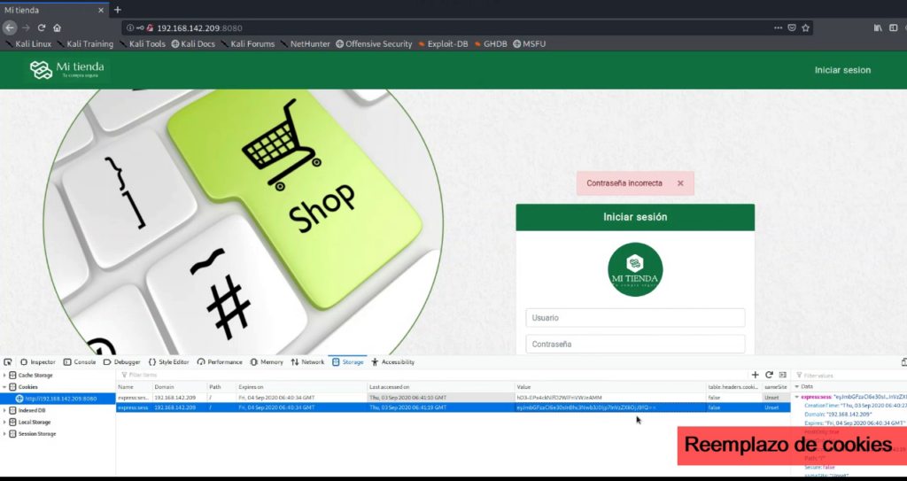The width and height of the screenshot is (907, 481).
Task: Expand the Cache Storage tree node
Action: pyautogui.click(x=4, y=375)
